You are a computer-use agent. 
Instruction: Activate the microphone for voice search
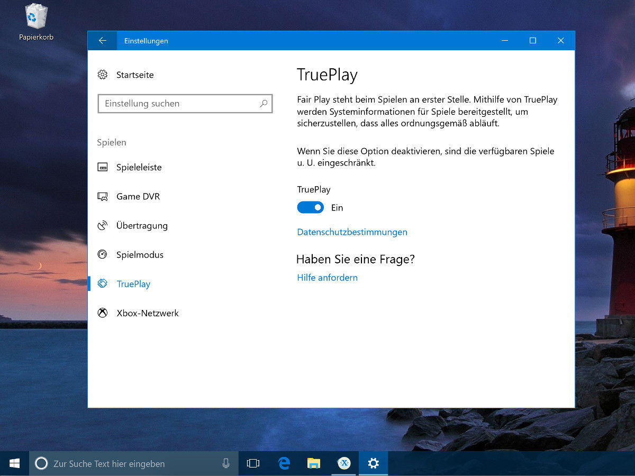226,464
